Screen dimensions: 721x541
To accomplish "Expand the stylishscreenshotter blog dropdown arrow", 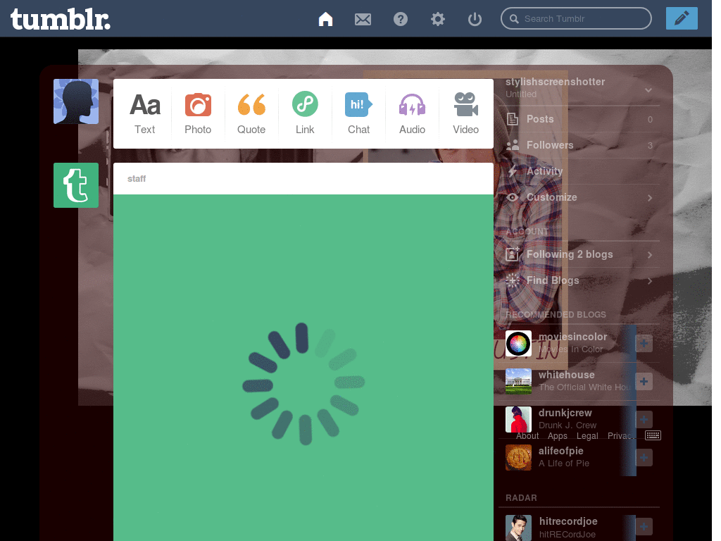I will click(x=648, y=89).
